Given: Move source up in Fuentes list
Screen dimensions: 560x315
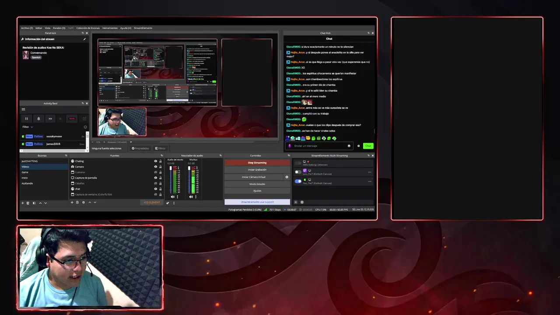Looking at the screenshot, I should click(90, 202).
